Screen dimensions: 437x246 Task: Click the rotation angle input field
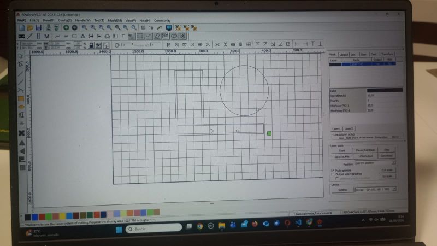(127, 45)
